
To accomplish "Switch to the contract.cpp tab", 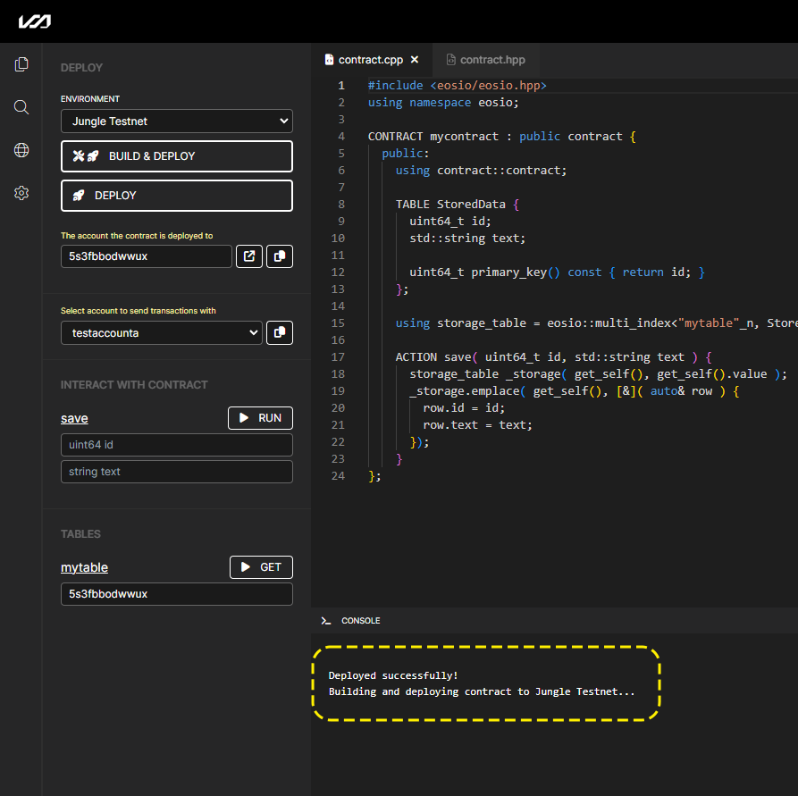I will (x=371, y=60).
